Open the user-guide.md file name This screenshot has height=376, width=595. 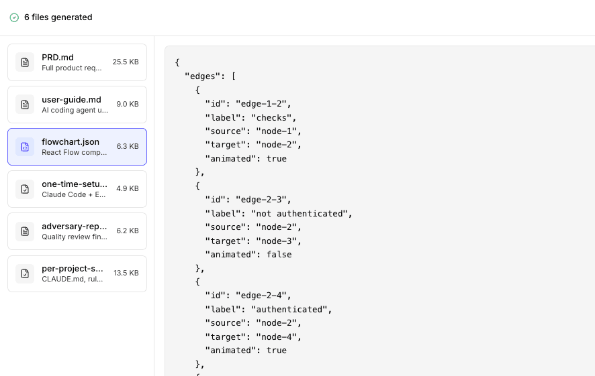pyautogui.click(x=71, y=100)
